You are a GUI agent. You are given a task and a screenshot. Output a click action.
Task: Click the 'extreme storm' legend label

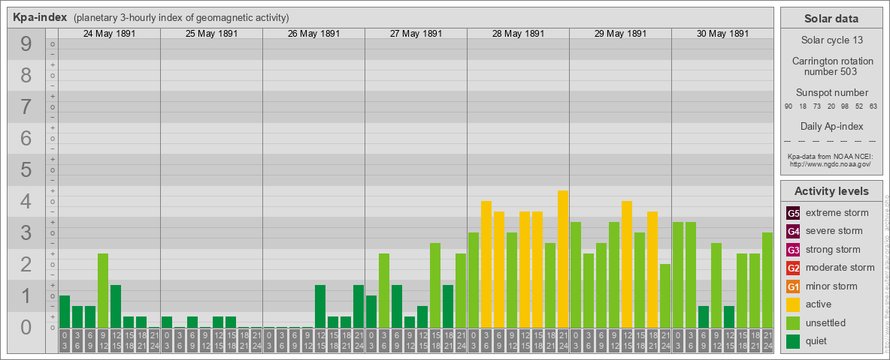[837, 214]
